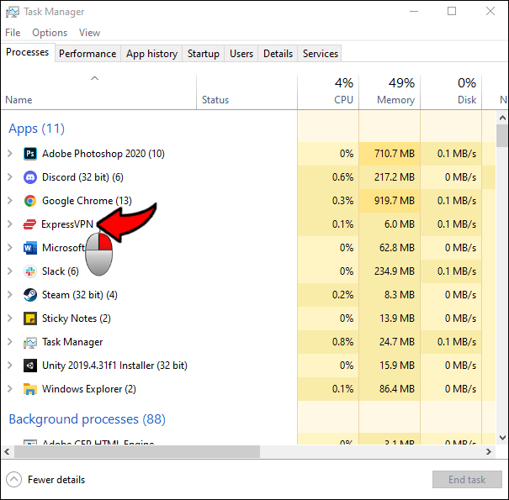Click the Windows Explorer folder icon

click(x=30, y=389)
